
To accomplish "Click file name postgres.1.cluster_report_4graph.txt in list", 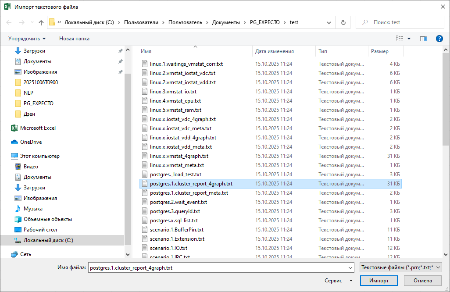I will (x=191, y=184).
